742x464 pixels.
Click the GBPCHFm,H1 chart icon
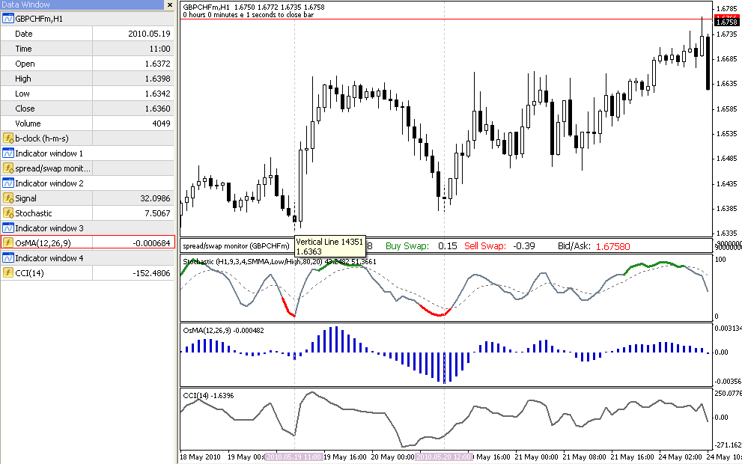pos(8,19)
